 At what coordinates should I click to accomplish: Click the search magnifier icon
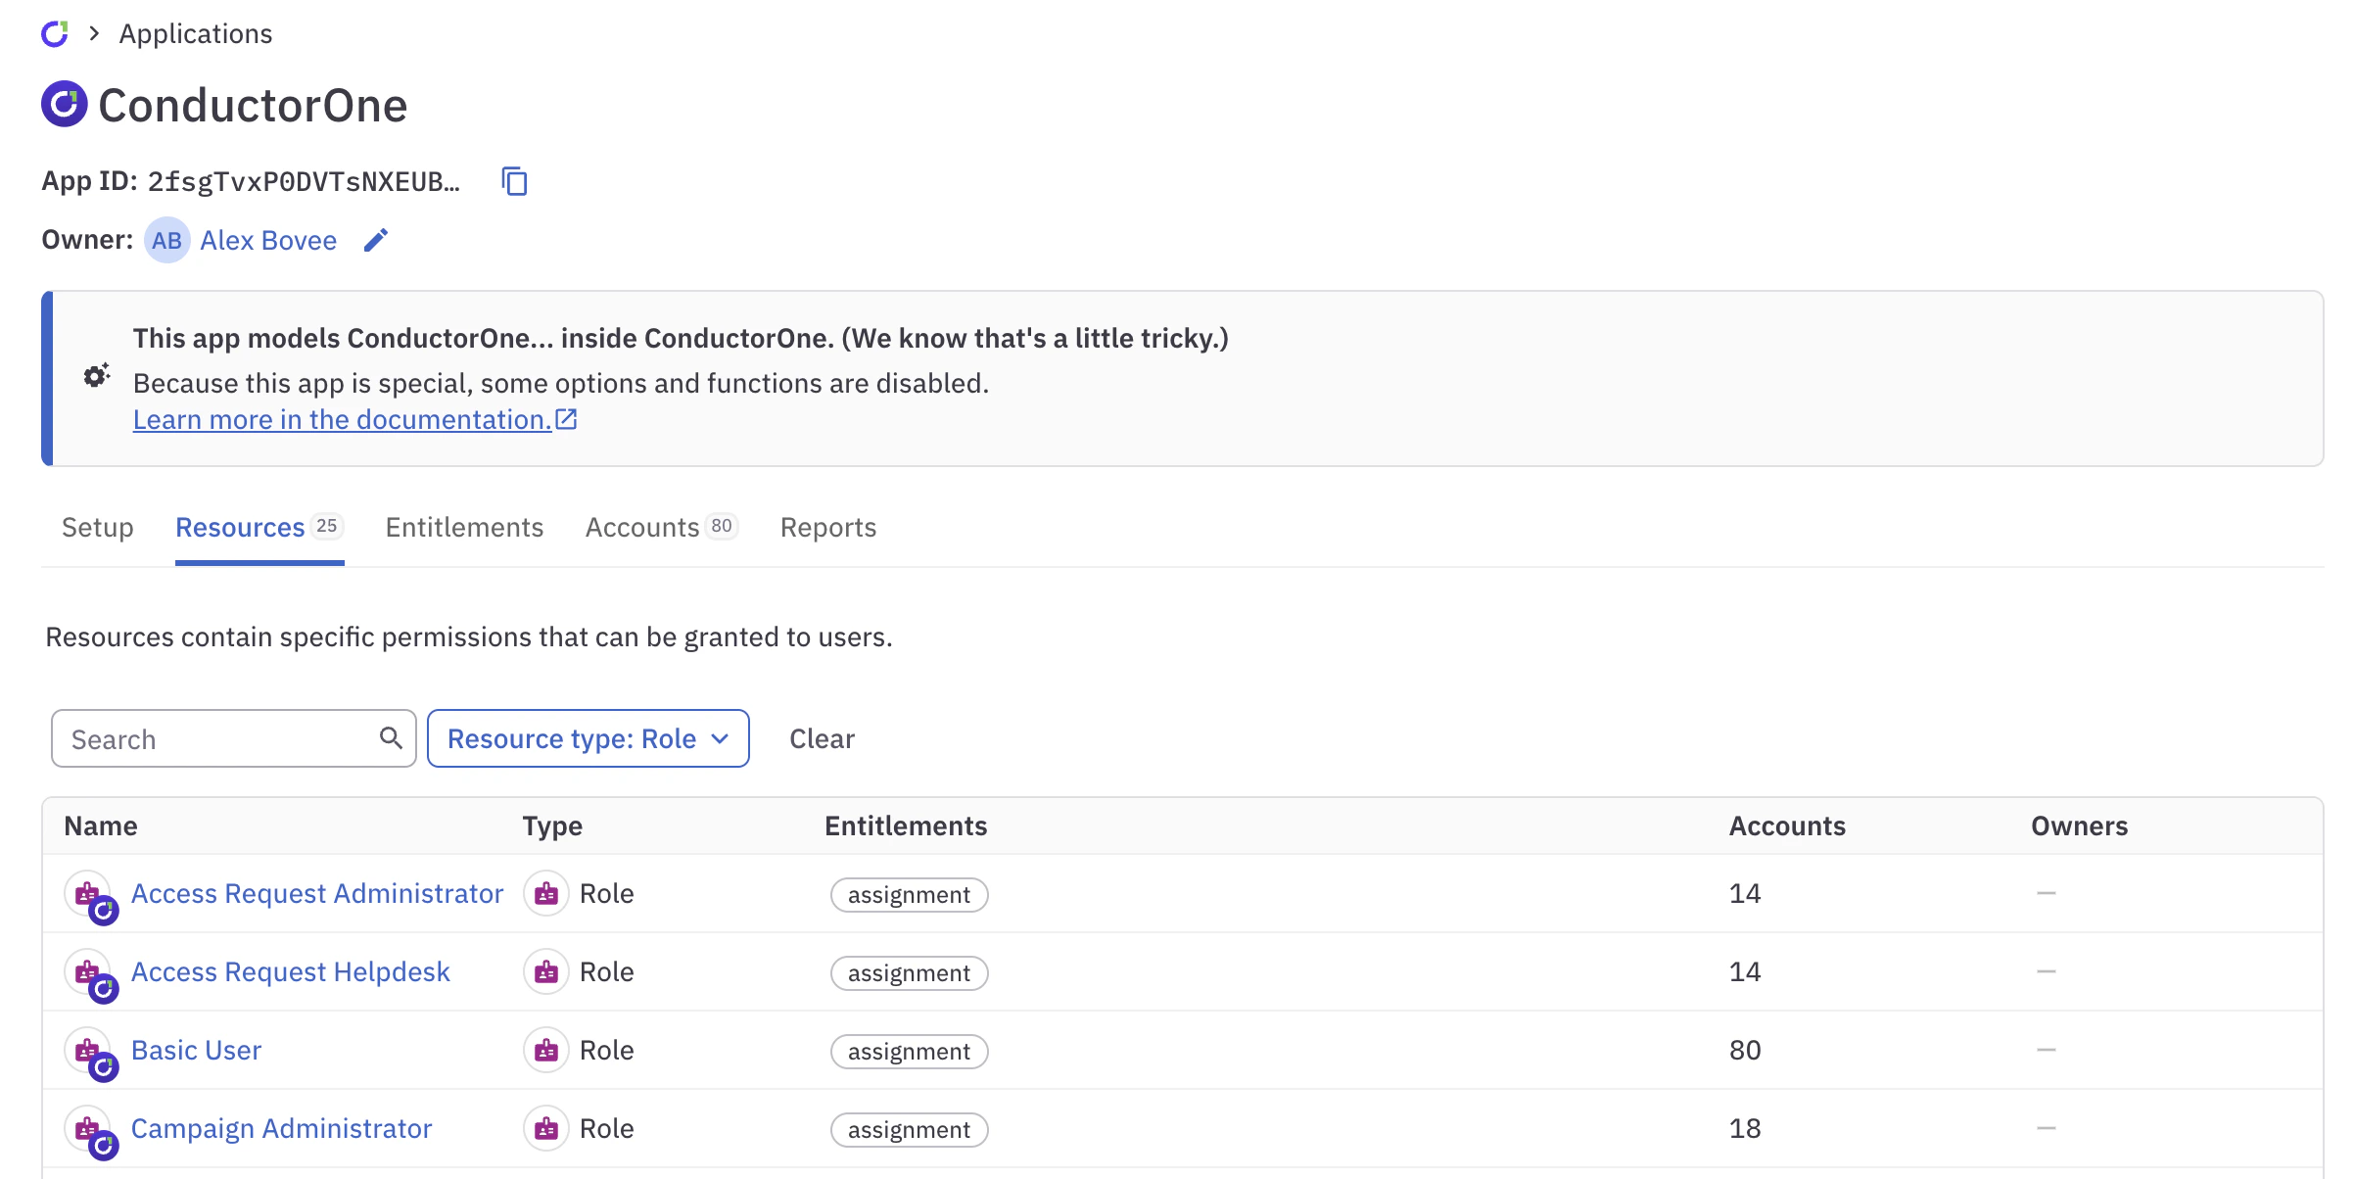pos(391,737)
